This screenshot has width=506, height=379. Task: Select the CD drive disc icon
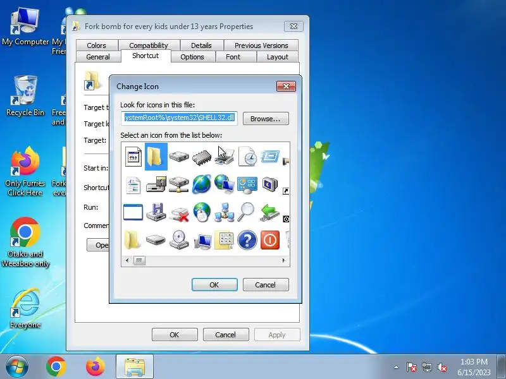pyautogui.click(x=179, y=240)
